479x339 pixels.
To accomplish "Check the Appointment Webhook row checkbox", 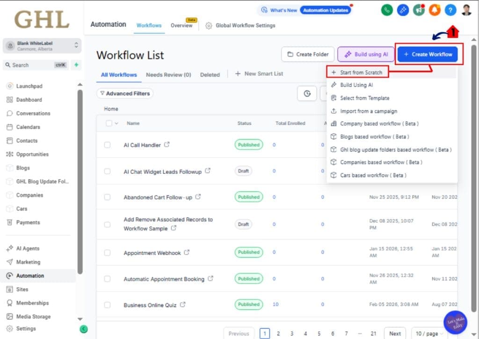I will pyautogui.click(x=107, y=252).
